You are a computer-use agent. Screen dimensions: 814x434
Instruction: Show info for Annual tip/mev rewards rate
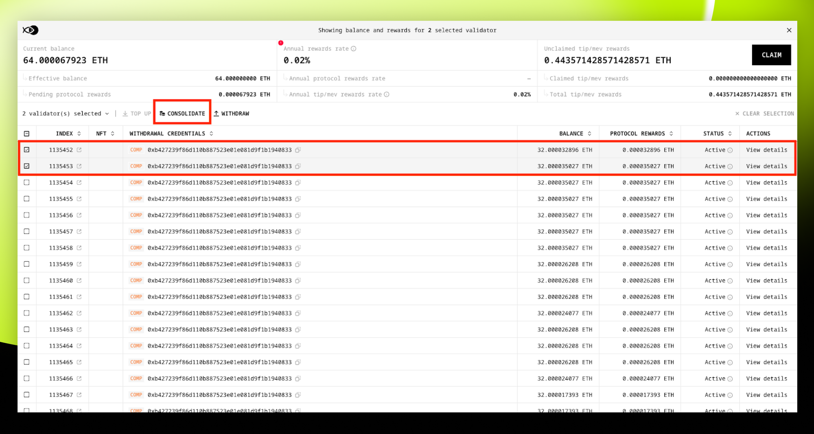(x=387, y=94)
